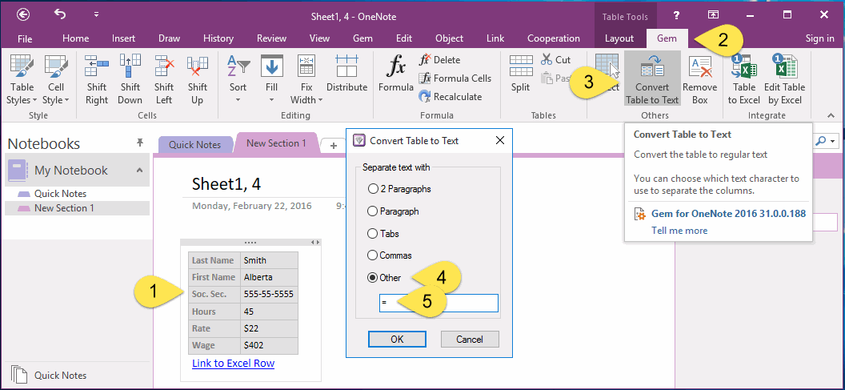Open the Cell Style gallery

point(56,79)
